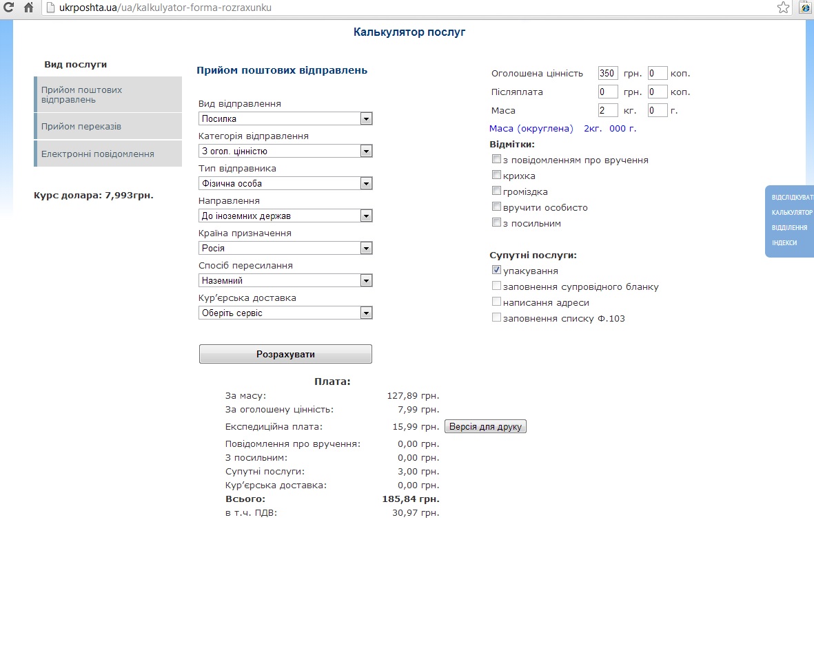The height and width of the screenshot is (648, 814).
Task: Click the Розрахувати button
Action: click(285, 354)
